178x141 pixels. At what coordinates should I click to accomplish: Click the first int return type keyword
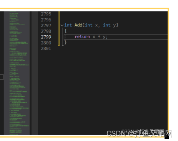click(68, 25)
